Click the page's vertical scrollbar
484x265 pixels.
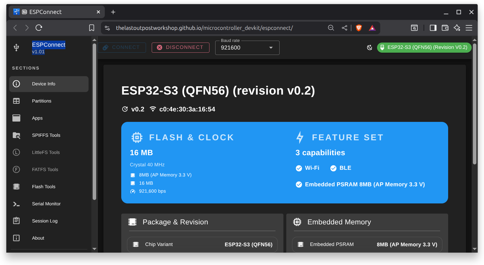[474, 105]
